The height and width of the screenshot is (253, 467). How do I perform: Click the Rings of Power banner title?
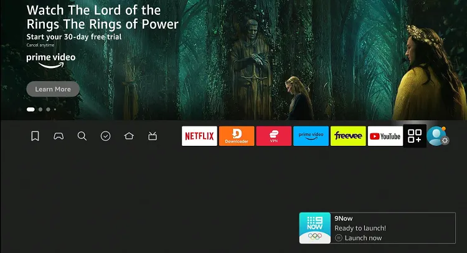(x=103, y=17)
